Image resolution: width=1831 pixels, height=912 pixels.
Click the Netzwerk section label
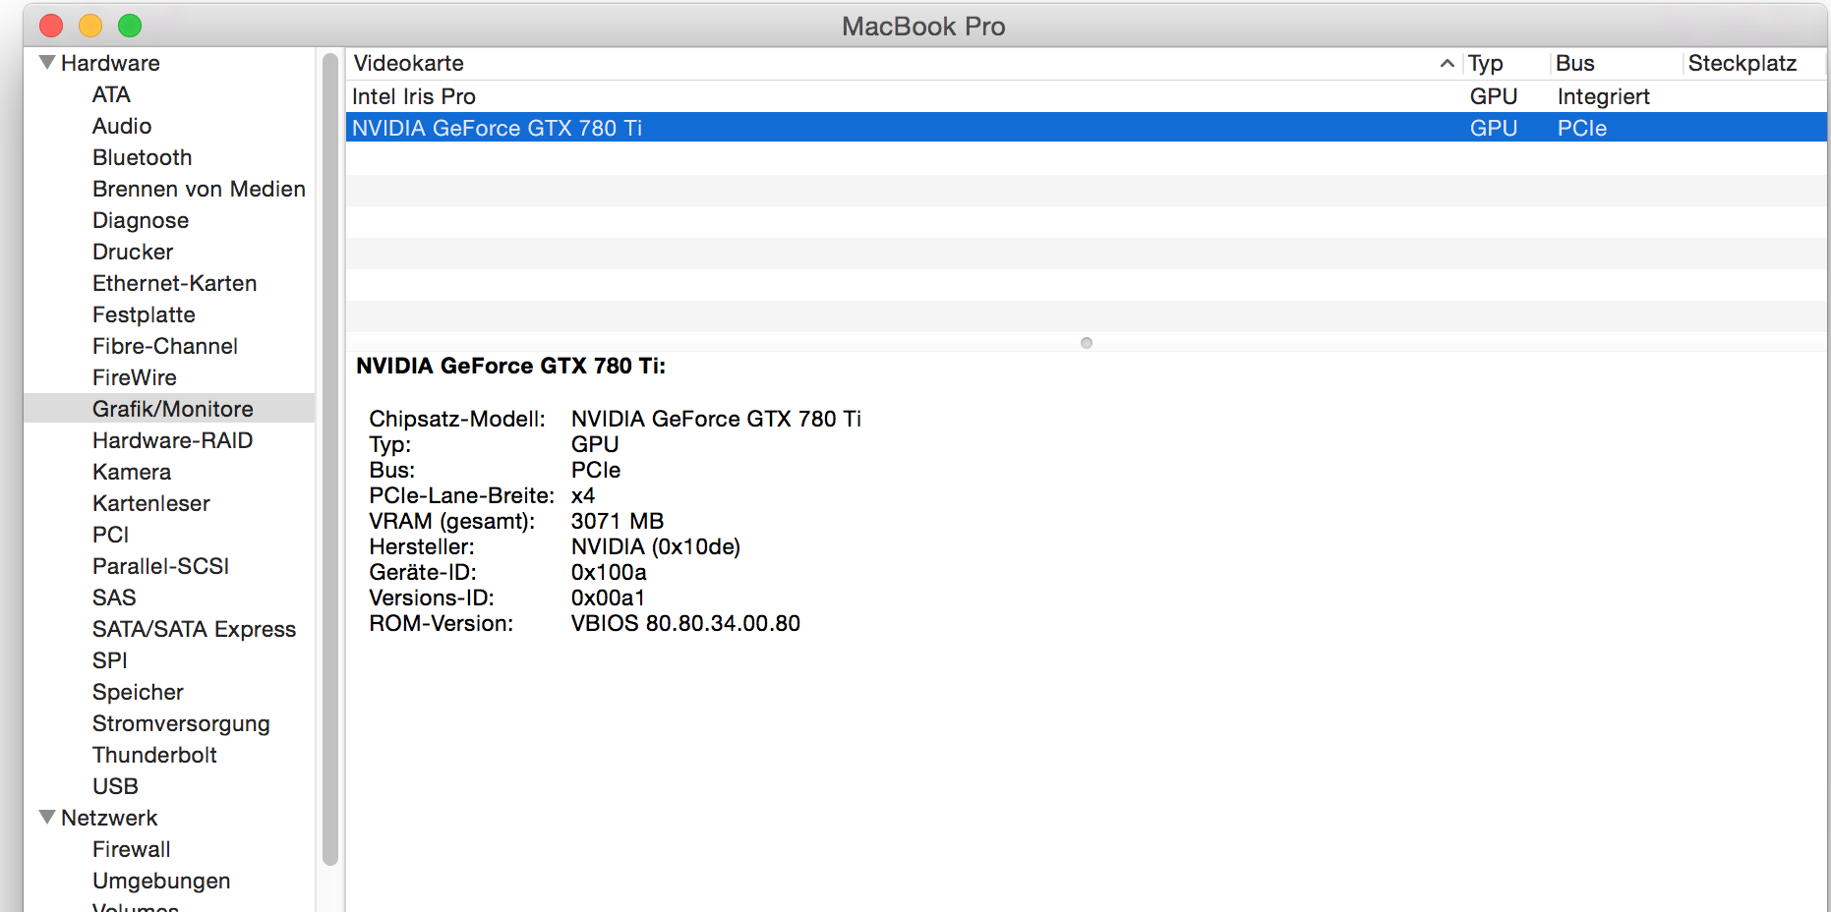[109, 818]
